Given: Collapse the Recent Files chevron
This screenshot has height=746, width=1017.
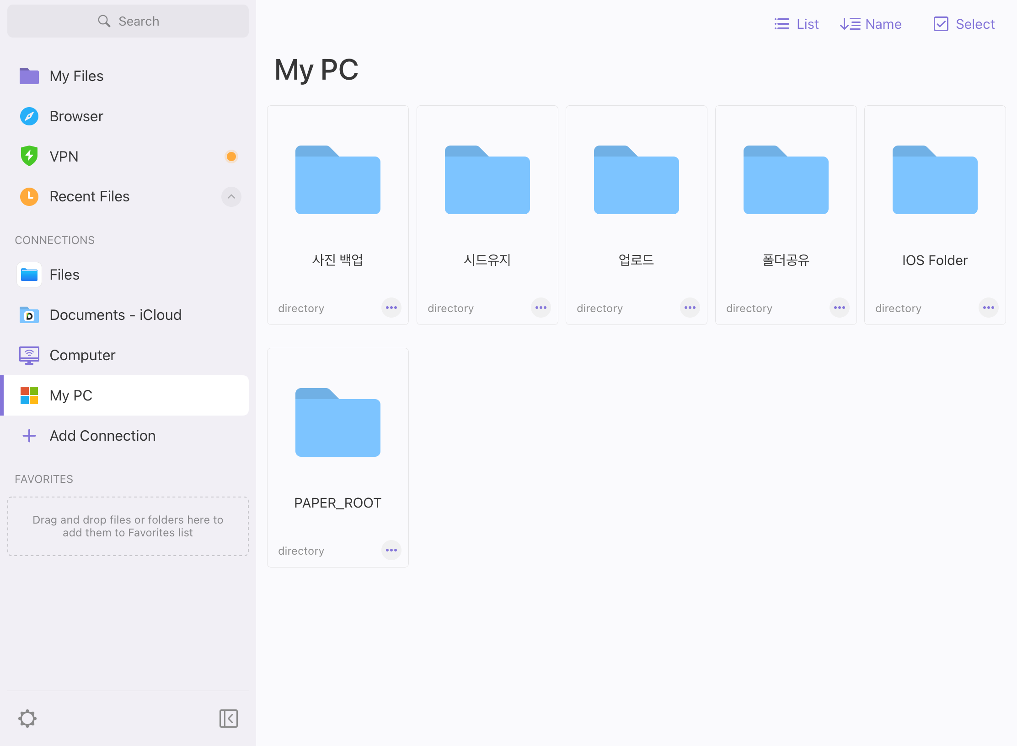Looking at the screenshot, I should coord(231,197).
